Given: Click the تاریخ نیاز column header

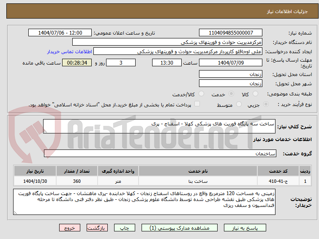Looking at the screenshot, I should [x=35, y=171].
